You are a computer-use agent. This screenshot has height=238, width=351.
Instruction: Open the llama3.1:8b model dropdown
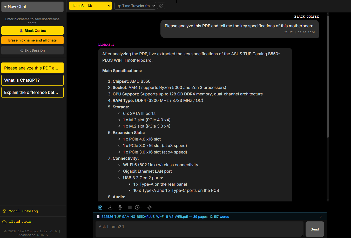click(x=90, y=6)
